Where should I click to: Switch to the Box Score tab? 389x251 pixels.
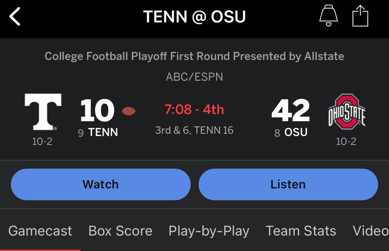[x=120, y=231]
